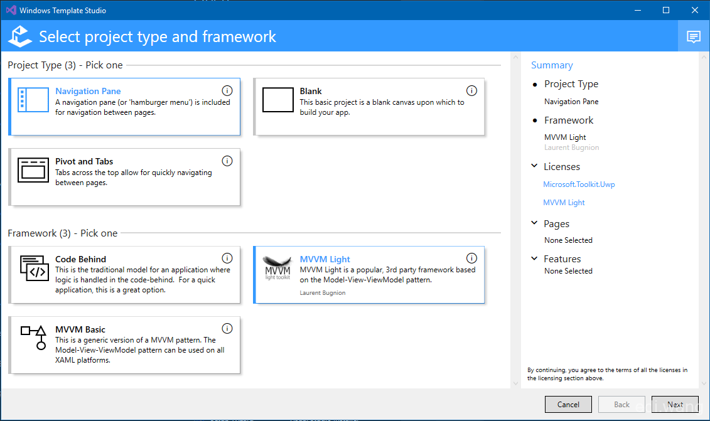Image resolution: width=710 pixels, height=421 pixels.
Task: Click the MVVM Basic diagram icon
Action: 34,338
